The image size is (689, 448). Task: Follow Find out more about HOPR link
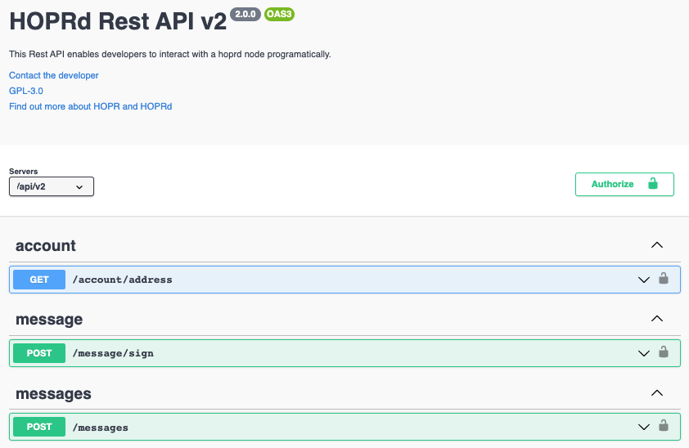(91, 106)
